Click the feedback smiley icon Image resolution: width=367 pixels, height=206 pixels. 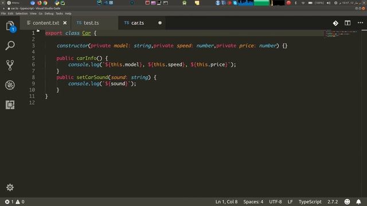347,201
